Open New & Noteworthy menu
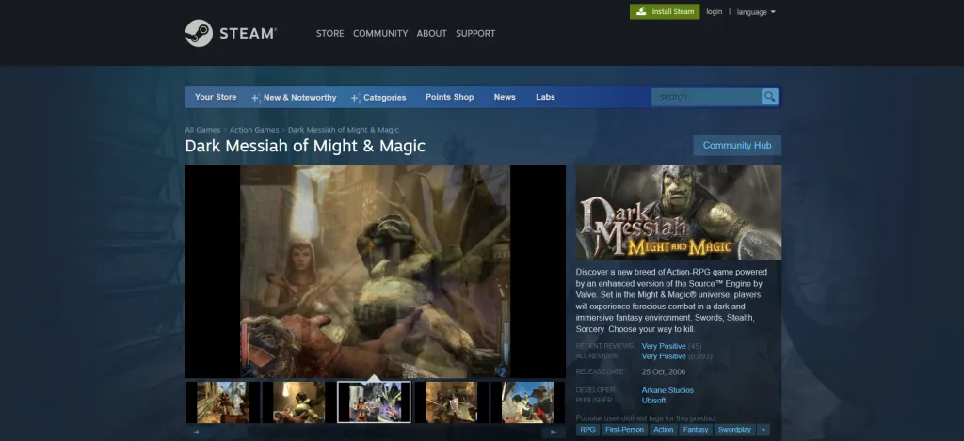964x441 pixels. (x=300, y=97)
